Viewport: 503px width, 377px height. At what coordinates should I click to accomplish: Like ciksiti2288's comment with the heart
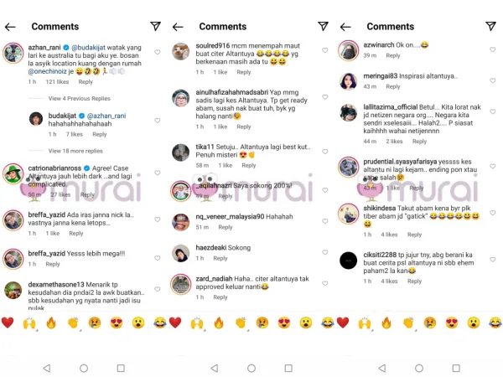click(493, 260)
